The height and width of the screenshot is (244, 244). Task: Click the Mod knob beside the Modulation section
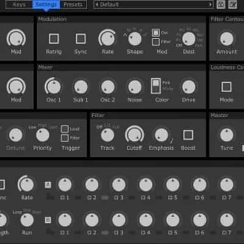(x=16, y=38)
